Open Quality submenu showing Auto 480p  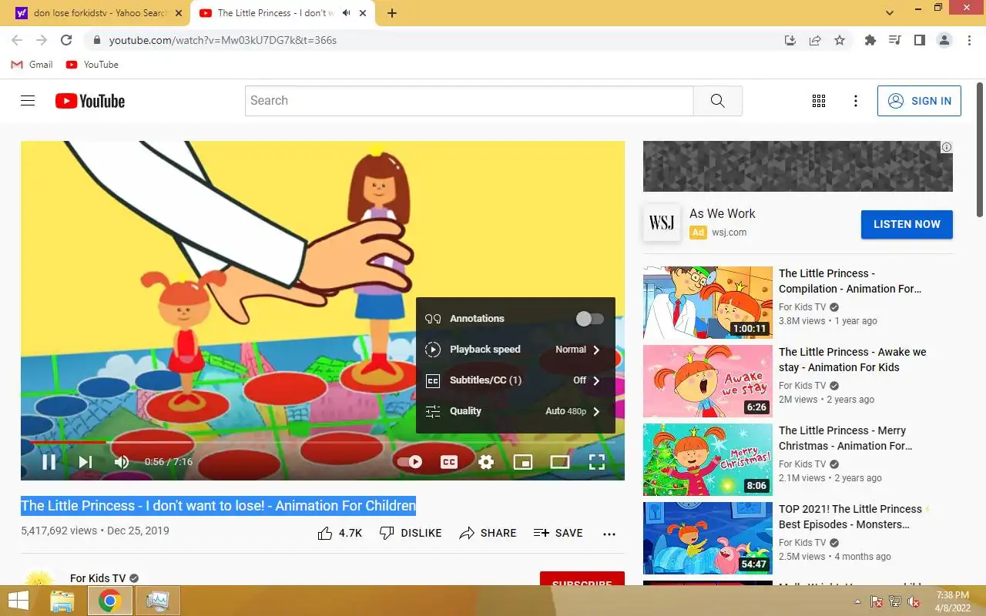(515, 411)
